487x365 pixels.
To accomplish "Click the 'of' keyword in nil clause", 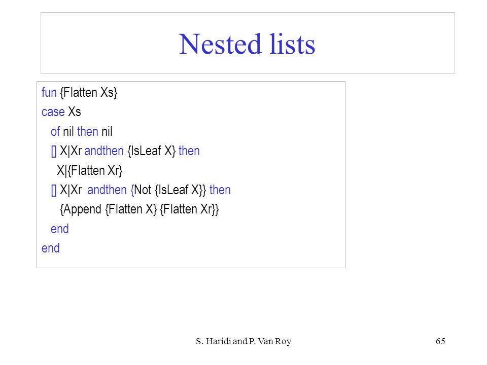I will 55,131.
